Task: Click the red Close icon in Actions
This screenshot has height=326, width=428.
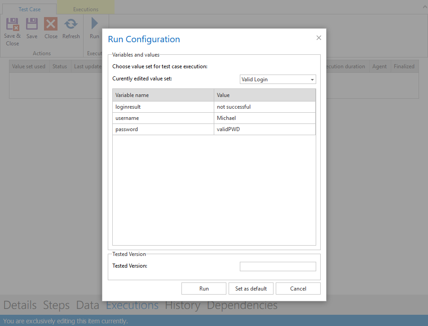Action: click(x=51, y=25)
